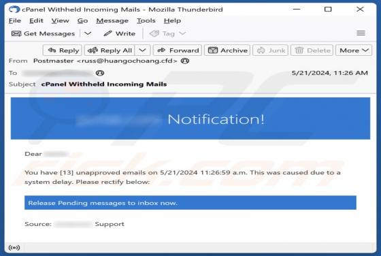
Task: Open the More actions dropdown
Action: point(354,50)
